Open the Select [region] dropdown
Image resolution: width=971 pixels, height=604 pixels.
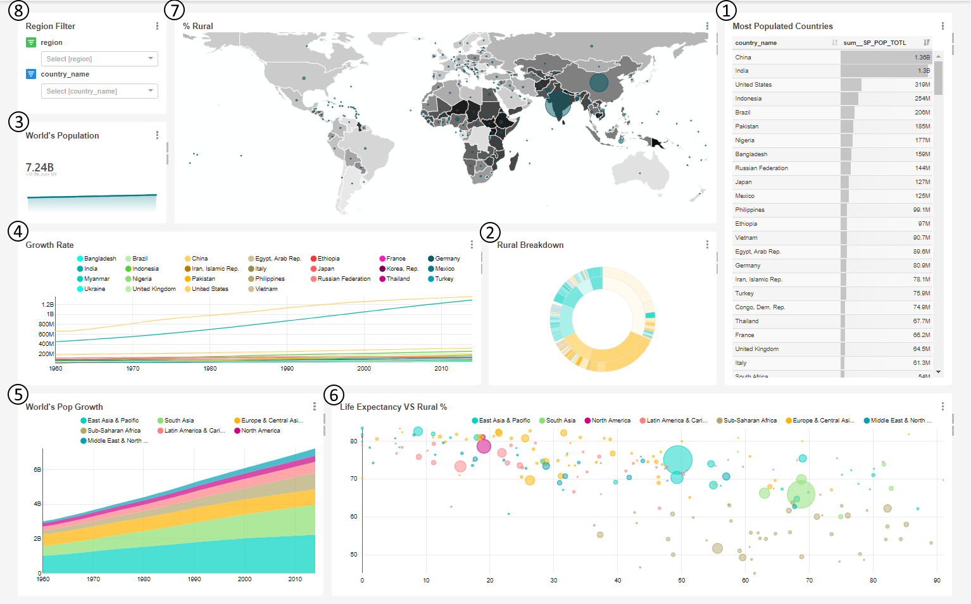tap(99, 59)
